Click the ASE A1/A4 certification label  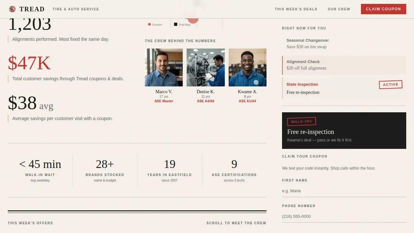(x=247, y=101)
